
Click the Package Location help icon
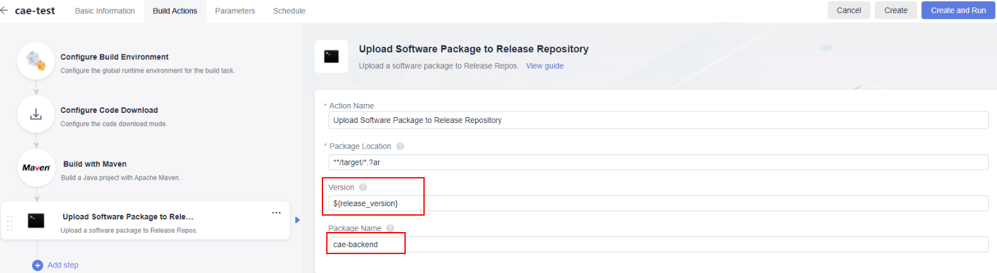click(x=400, y=146)
